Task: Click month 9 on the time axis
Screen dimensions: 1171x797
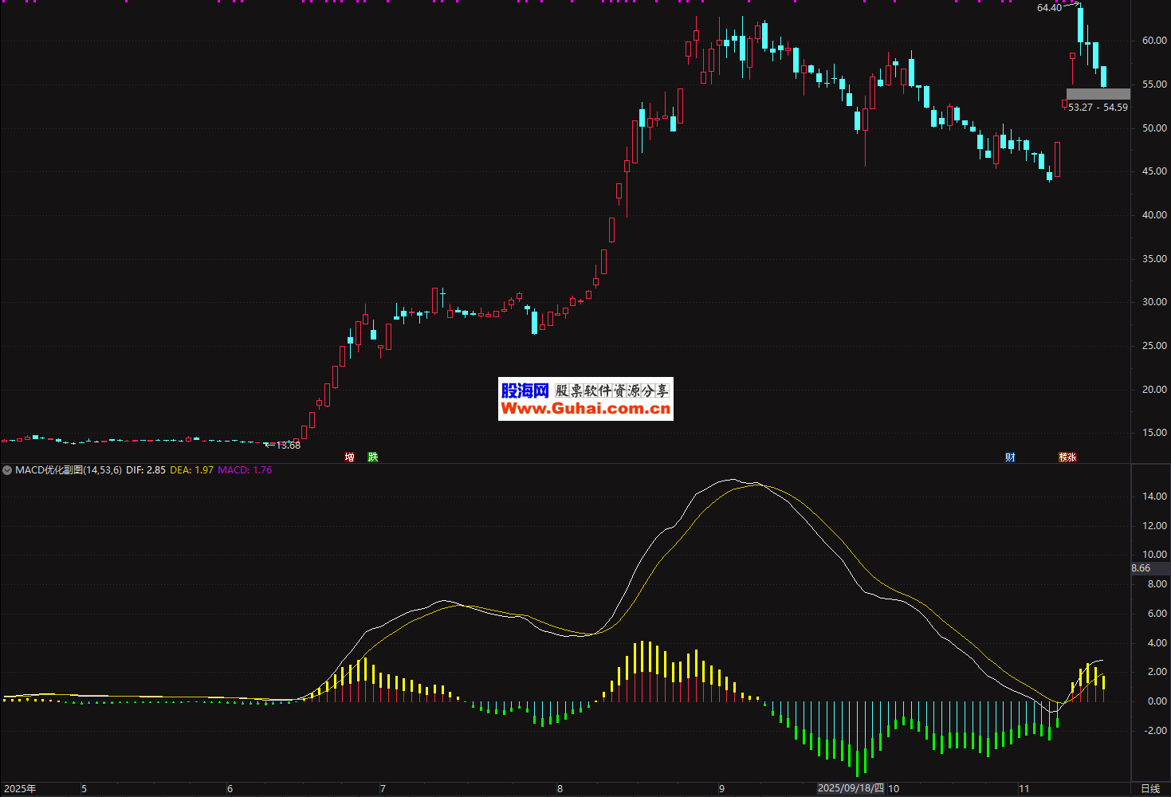Action: click(x=721, y=789)
